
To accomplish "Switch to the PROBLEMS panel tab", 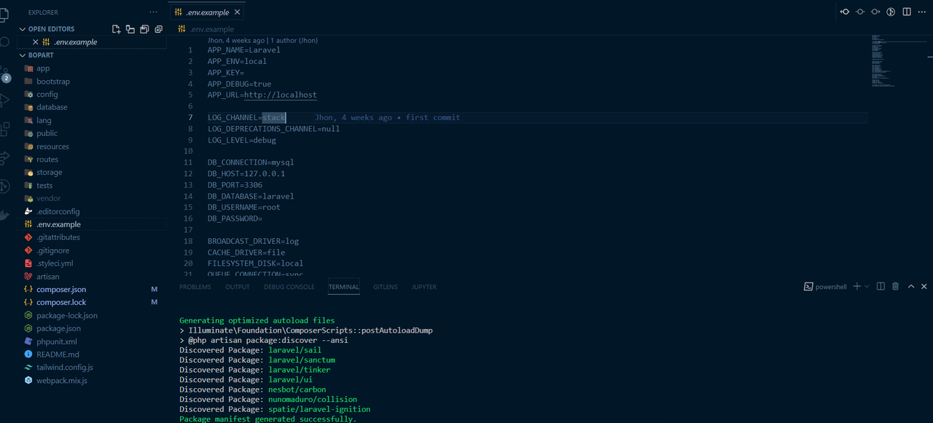I will (x=195, y=287).
